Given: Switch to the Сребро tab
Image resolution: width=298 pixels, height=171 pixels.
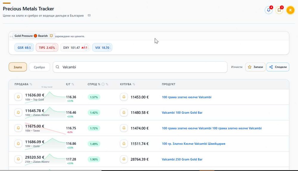Looking at the screenshot, I should (39, 67).
